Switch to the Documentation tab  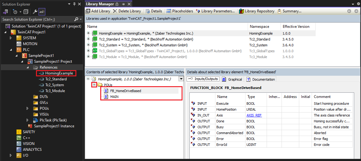click(x=261, y=79)
